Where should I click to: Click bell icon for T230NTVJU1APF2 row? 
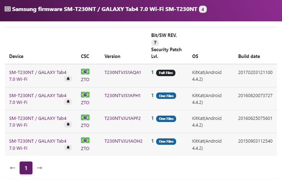click(x=68, y=125)
